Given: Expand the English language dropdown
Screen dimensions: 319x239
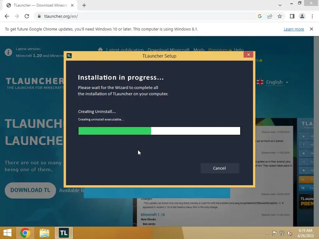Looking at the screenshot, I should 277,82.
